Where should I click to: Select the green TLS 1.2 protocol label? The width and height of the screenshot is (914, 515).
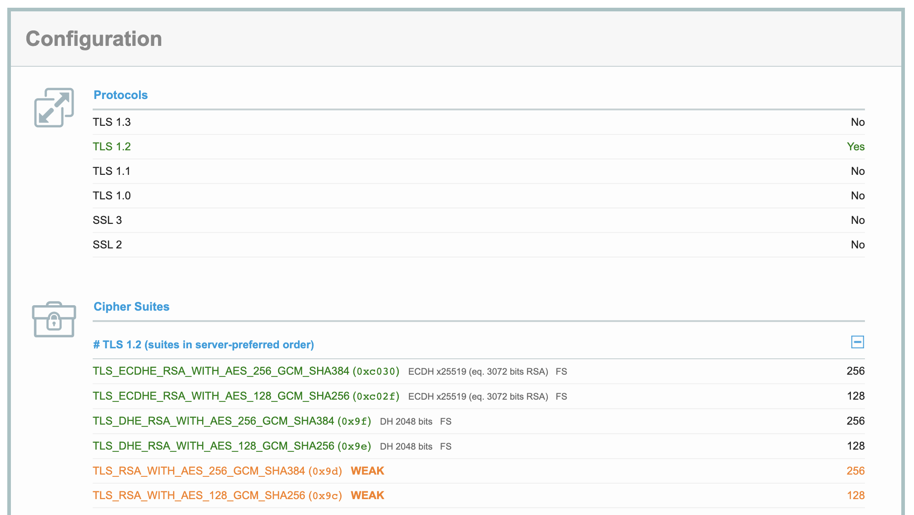click(112, 147)
